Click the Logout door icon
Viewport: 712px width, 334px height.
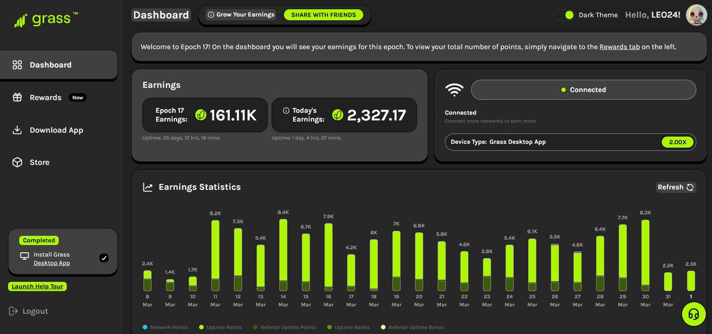13,311
